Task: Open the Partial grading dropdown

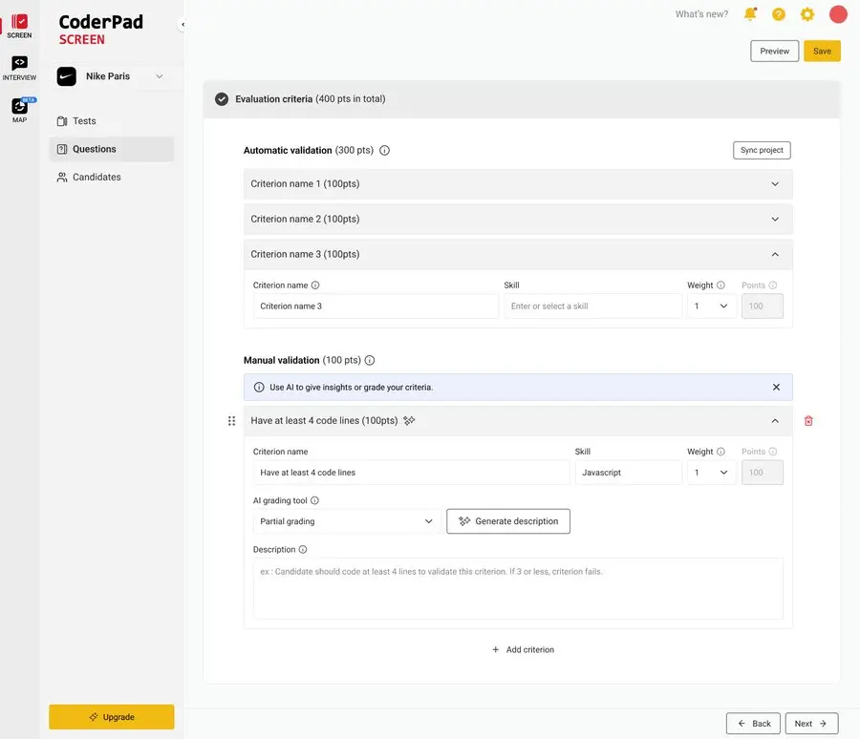Action: pos(347,521)
